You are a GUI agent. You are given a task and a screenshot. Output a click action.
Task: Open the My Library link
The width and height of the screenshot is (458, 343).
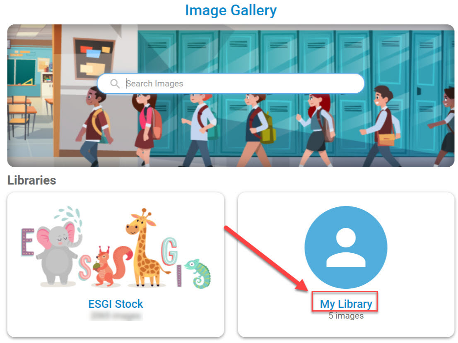tap(346, 304)
